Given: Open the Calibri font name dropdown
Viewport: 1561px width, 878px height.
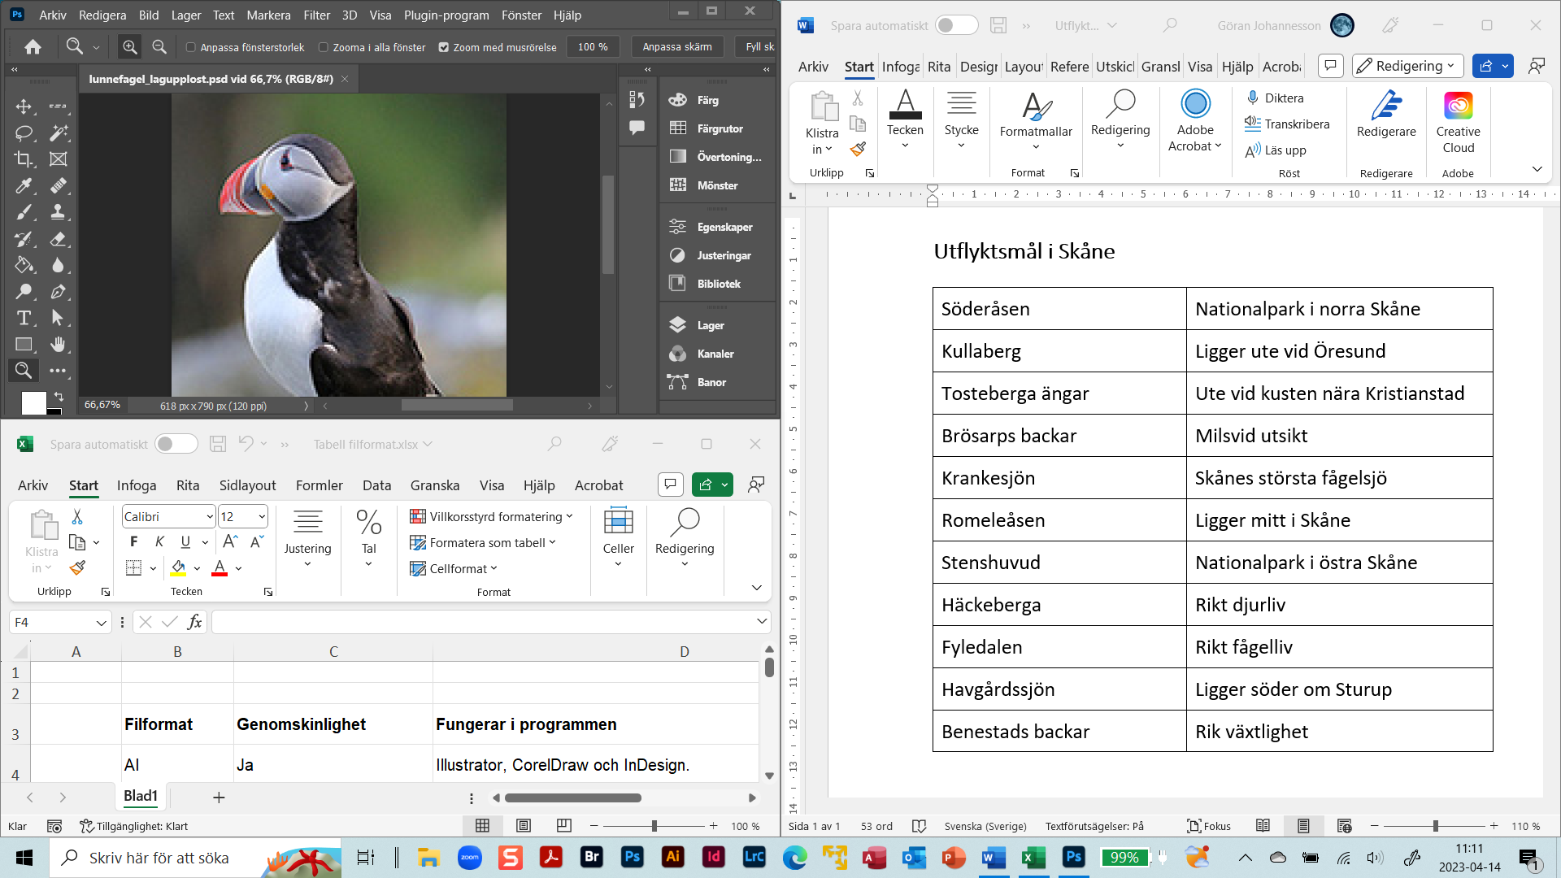Looking at the screenshot, I should tap(210, 517).
